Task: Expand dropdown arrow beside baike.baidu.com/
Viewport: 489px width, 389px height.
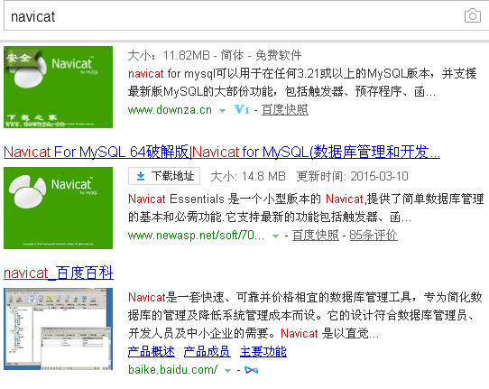Action: pyautogui.click(x=228, y=371)
